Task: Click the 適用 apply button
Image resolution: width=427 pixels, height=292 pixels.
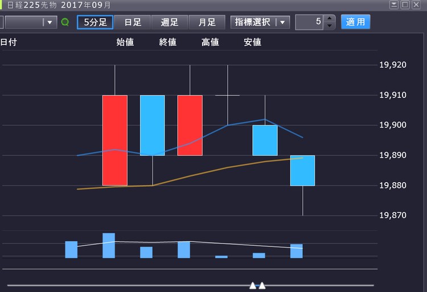Action: coord(355,22)
